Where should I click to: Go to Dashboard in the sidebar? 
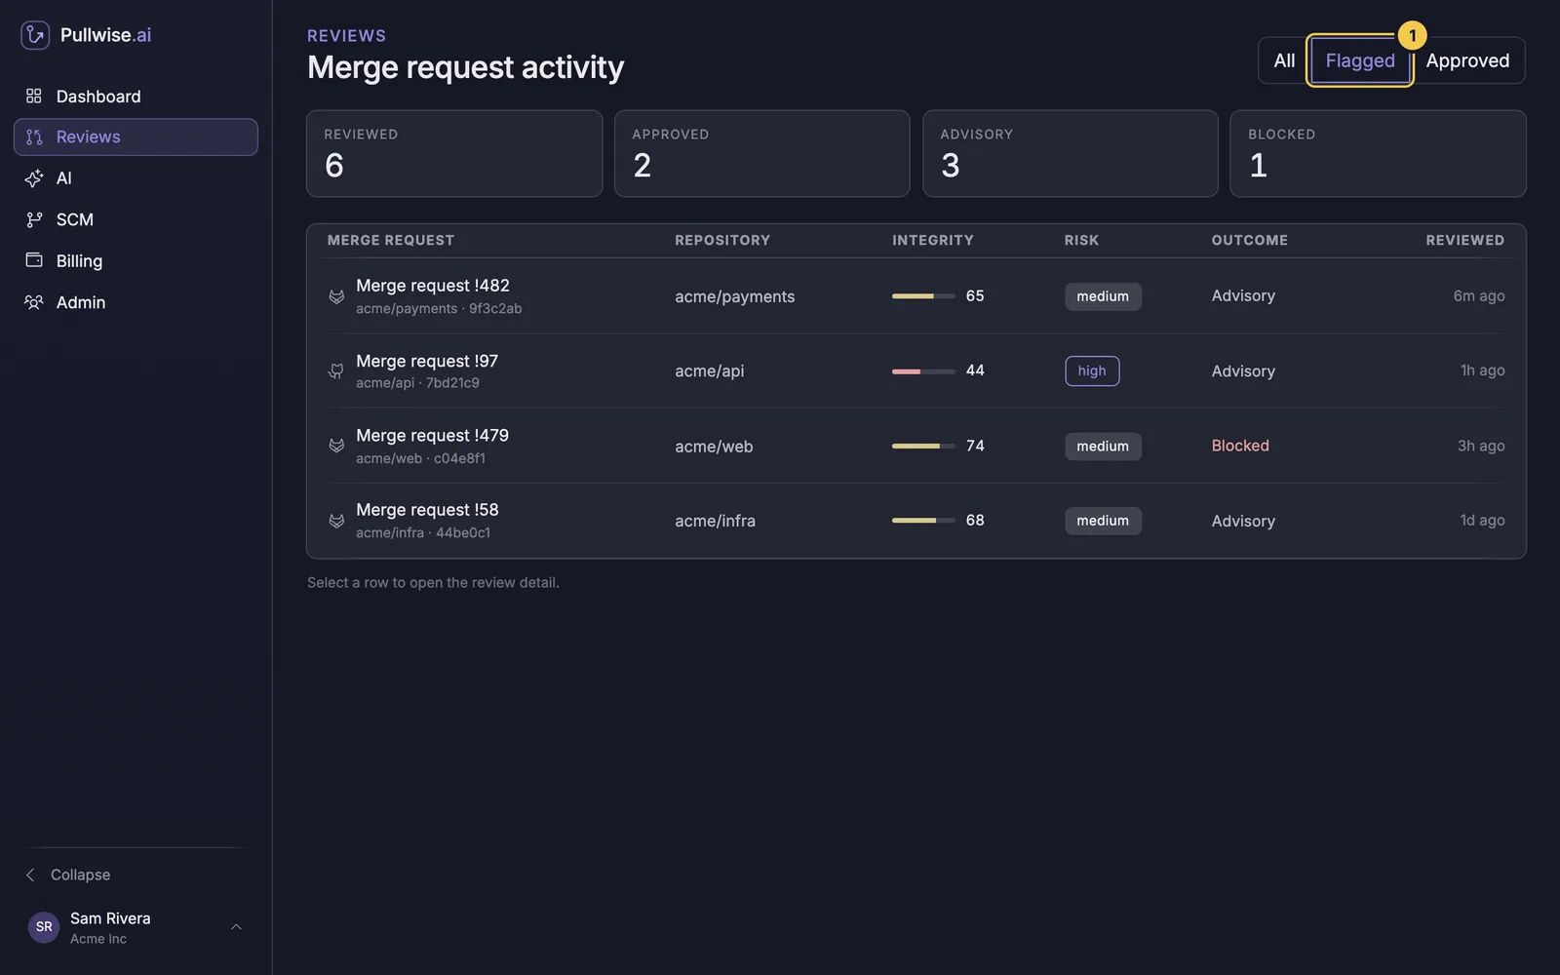[x=136, y=96]
